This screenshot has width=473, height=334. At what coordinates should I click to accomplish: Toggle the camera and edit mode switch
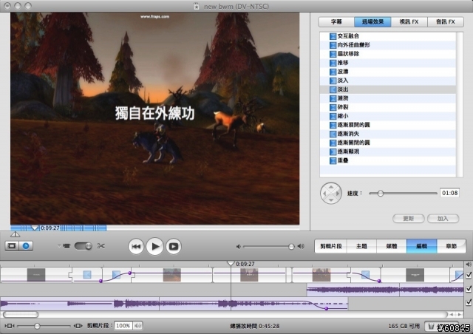click(84, 246)
